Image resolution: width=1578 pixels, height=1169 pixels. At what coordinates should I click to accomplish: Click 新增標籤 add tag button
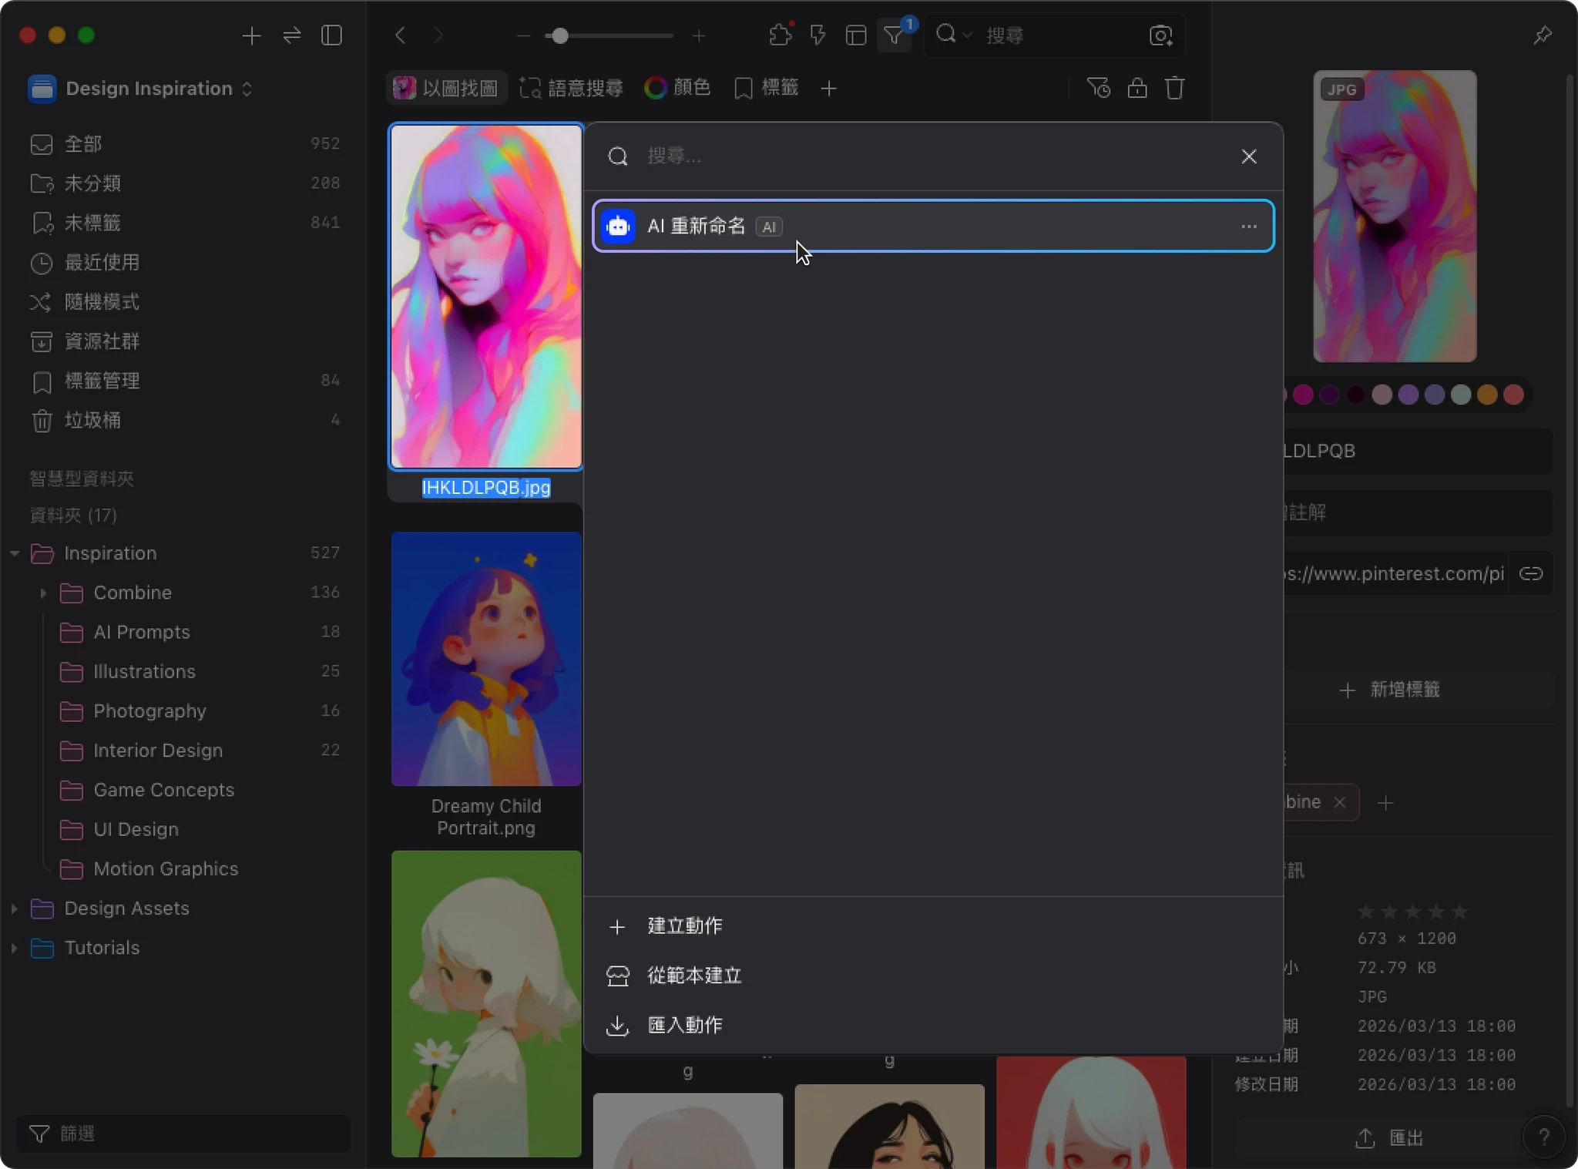(x=1391, y=690)
